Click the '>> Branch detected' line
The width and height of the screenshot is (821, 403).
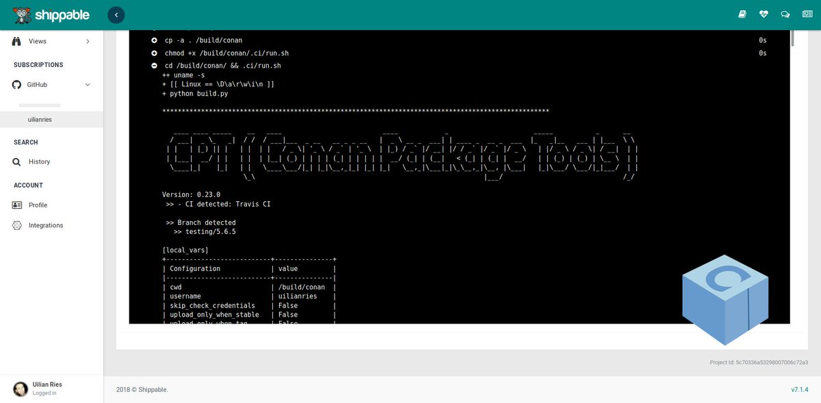pos(201,222)
